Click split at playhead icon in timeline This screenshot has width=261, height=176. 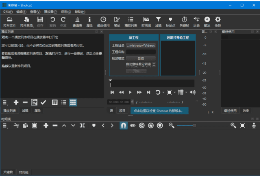coord(82,126)
